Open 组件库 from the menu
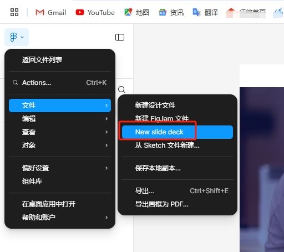The width and height of the screenshot is (284, 252). point(60,182)
